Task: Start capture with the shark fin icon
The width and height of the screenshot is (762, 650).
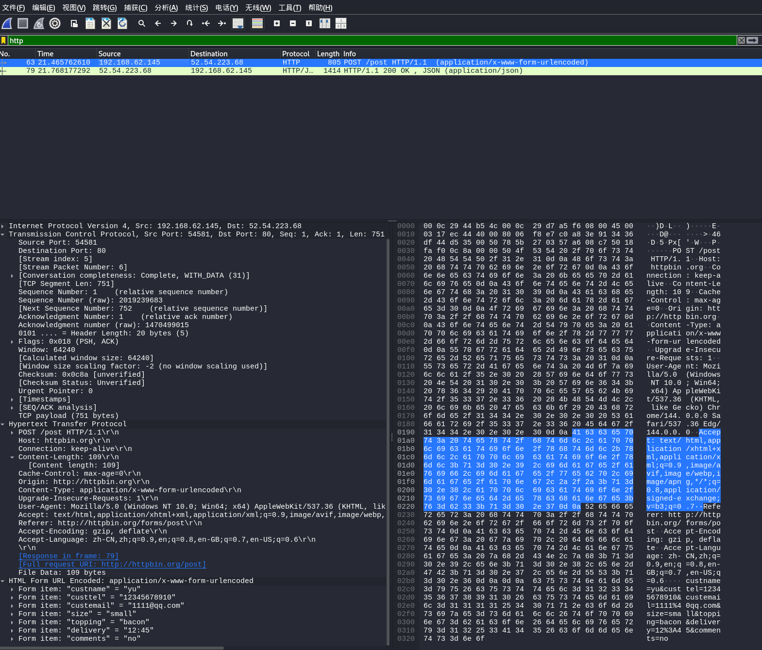Action: [x=7, y=23]
